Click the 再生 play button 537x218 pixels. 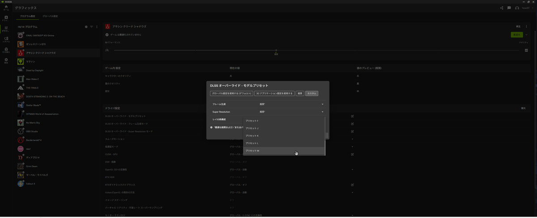click(518, 27)
